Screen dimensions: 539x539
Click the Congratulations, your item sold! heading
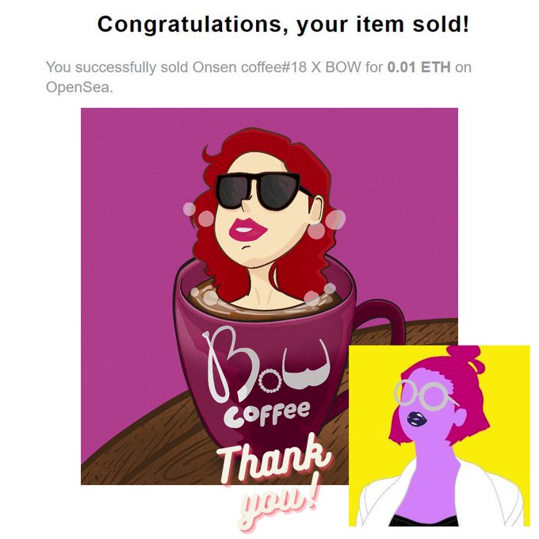click(283, 25)
